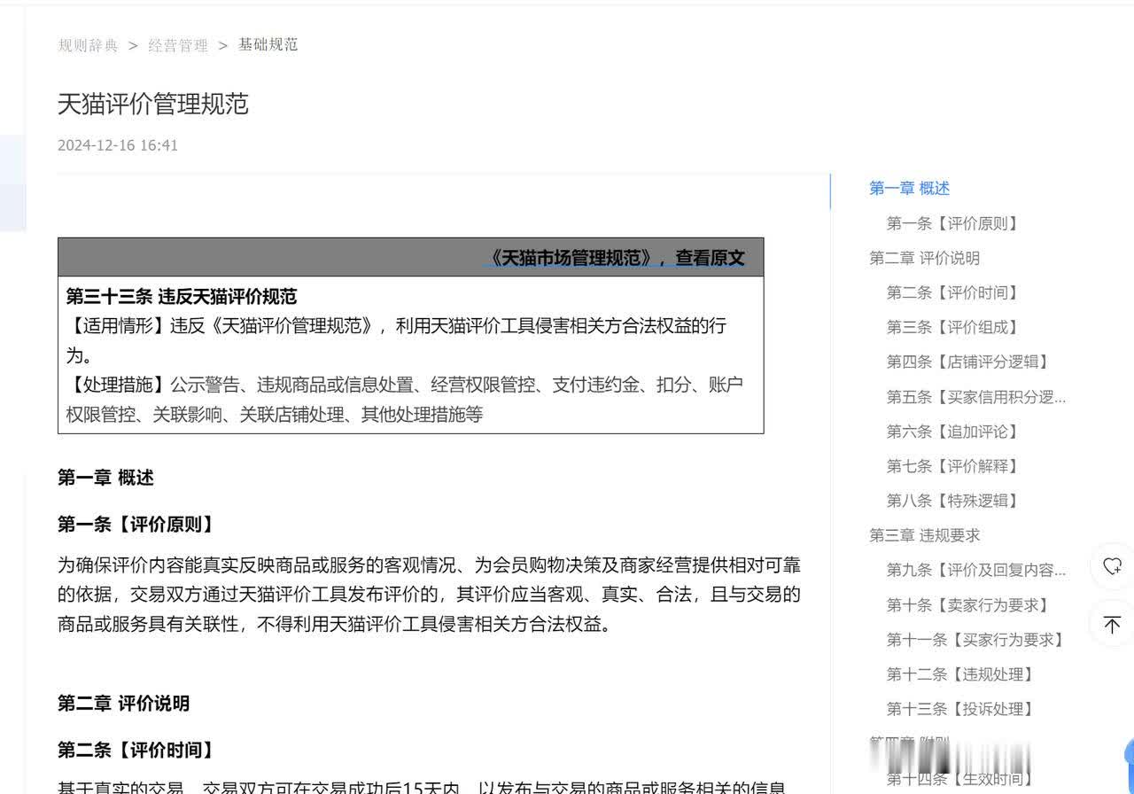Select 第十二条【违规处理】 outline entry
This screenshot has height=794, width=1134.
(960, 674)
